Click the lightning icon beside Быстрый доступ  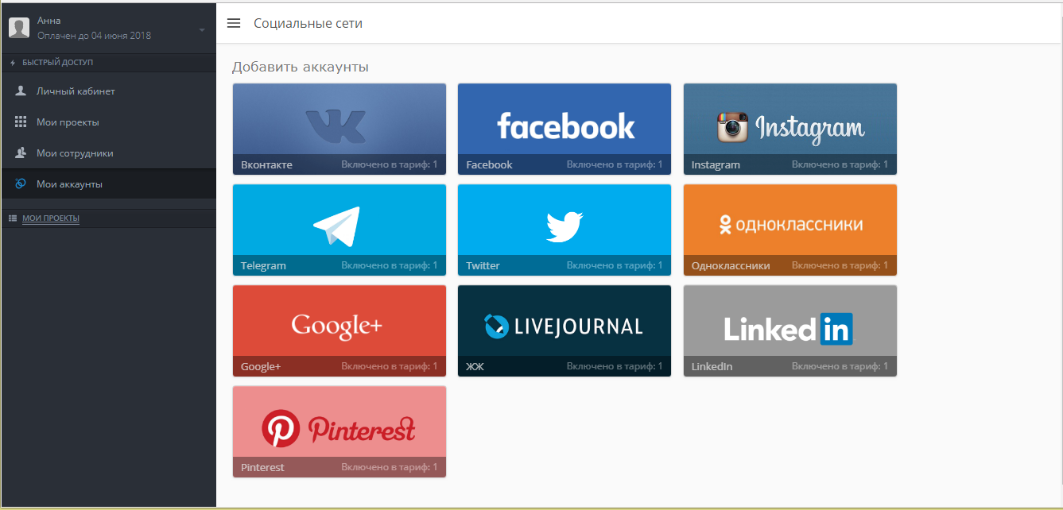pos(13,63)
